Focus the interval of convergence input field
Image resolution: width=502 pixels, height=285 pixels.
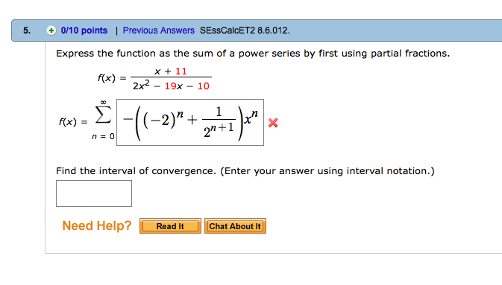pos(94,193)
